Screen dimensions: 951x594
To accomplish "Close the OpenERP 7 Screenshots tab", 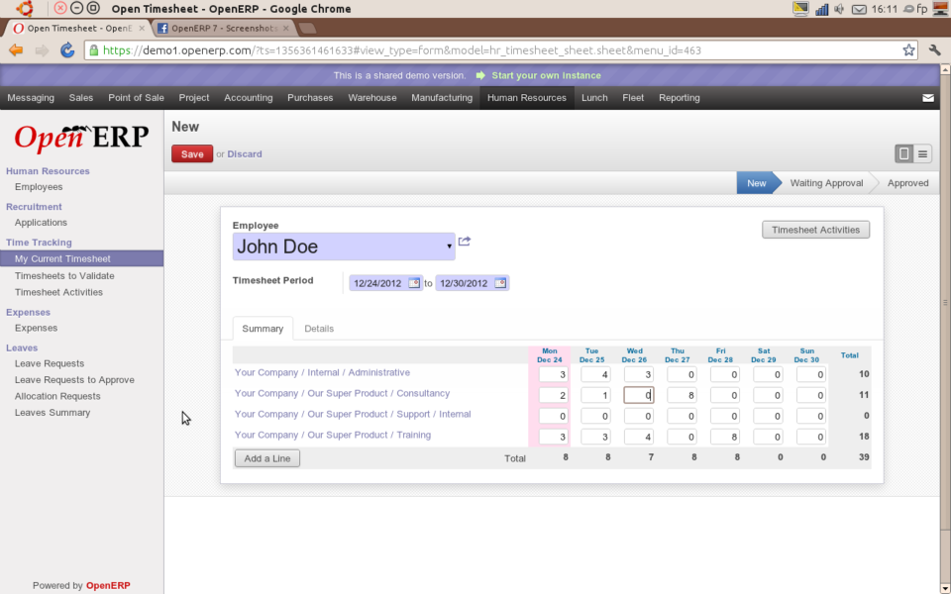I will 285,28.
